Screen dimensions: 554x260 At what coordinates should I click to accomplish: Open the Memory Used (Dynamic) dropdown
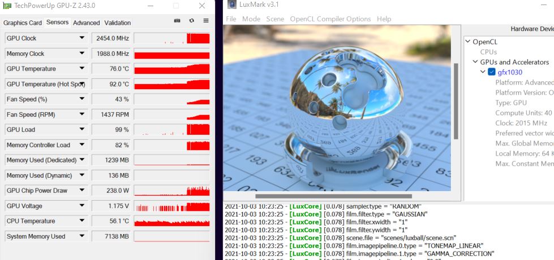(82, 175)
